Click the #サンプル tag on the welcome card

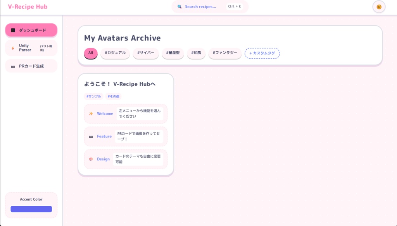93,96
